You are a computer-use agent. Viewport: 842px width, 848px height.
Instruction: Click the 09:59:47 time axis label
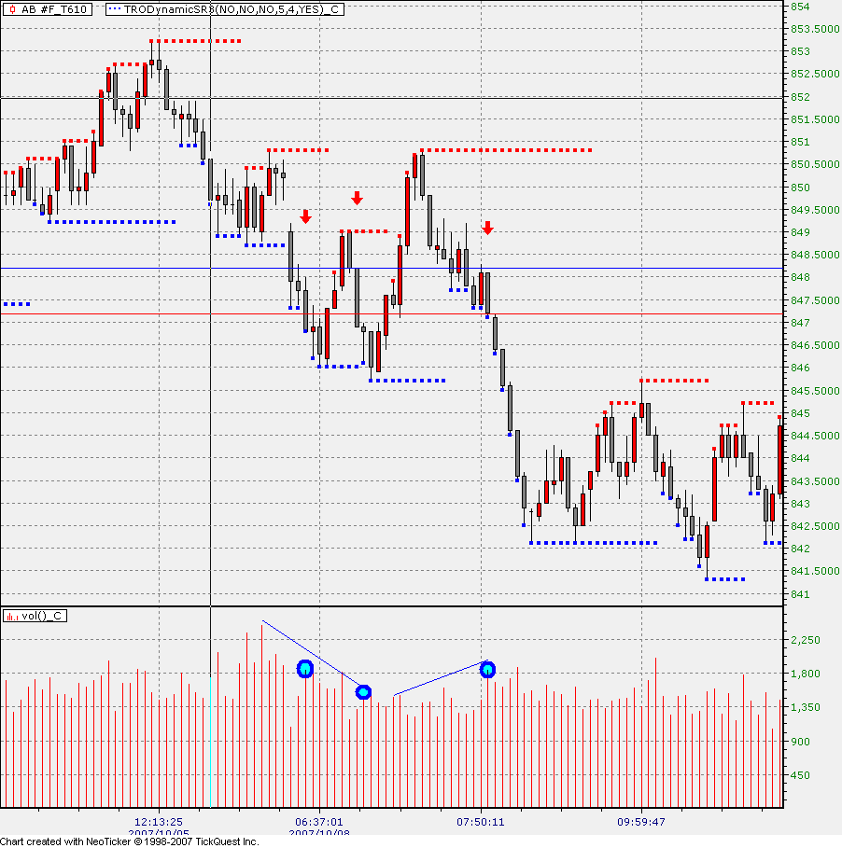tap(641, 822)
